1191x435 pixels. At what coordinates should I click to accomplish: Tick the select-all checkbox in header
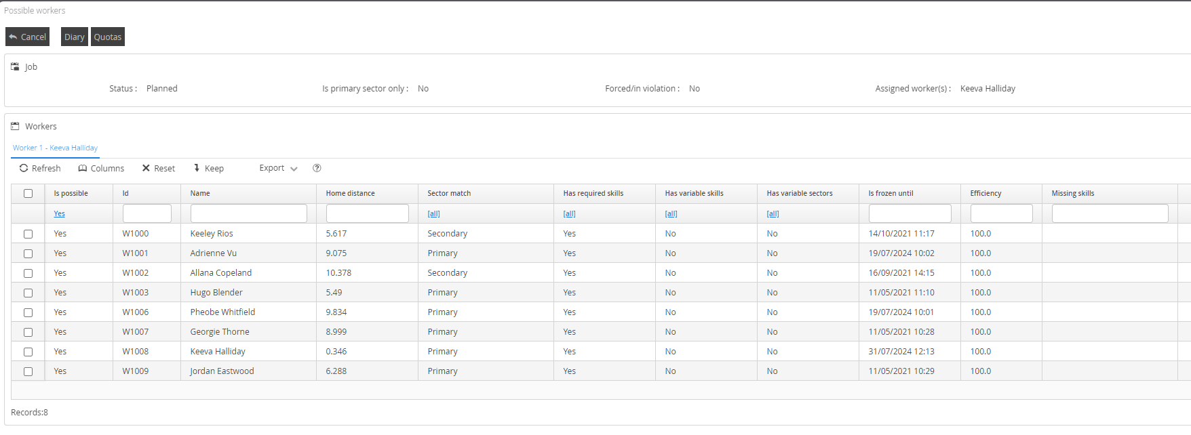[28, 193]
